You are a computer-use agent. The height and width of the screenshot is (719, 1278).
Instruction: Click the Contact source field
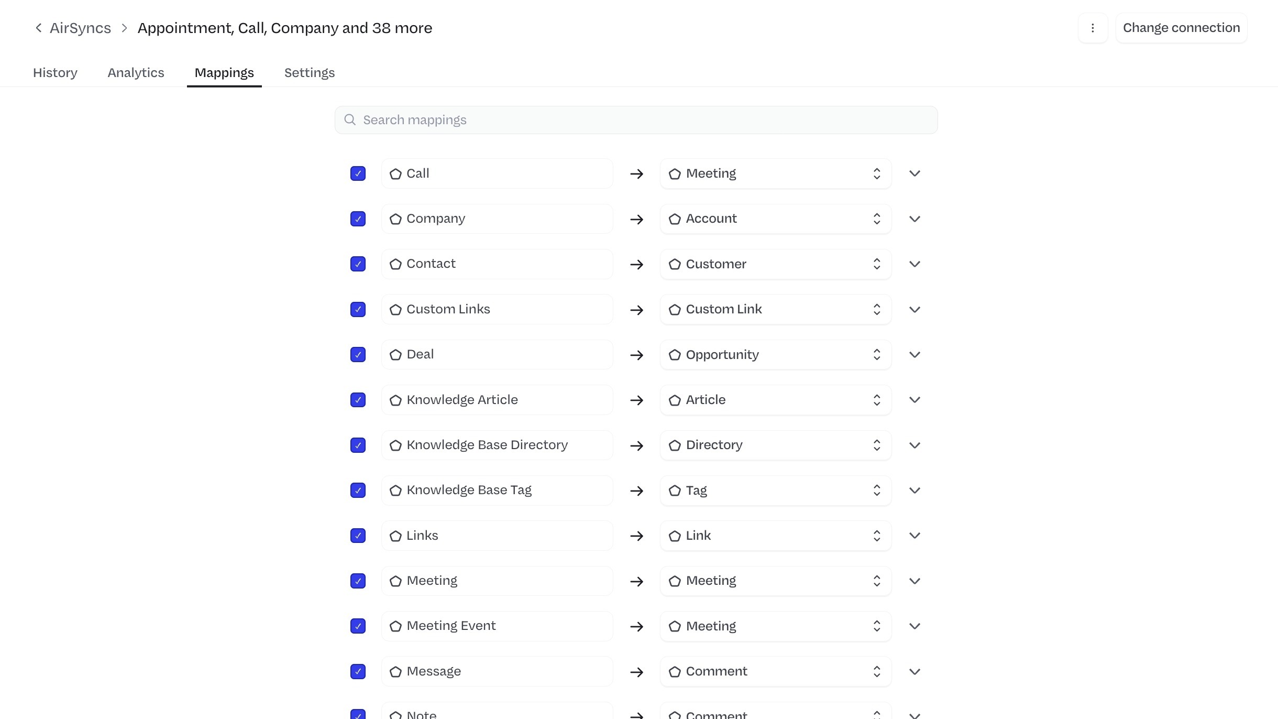(497, 264)
